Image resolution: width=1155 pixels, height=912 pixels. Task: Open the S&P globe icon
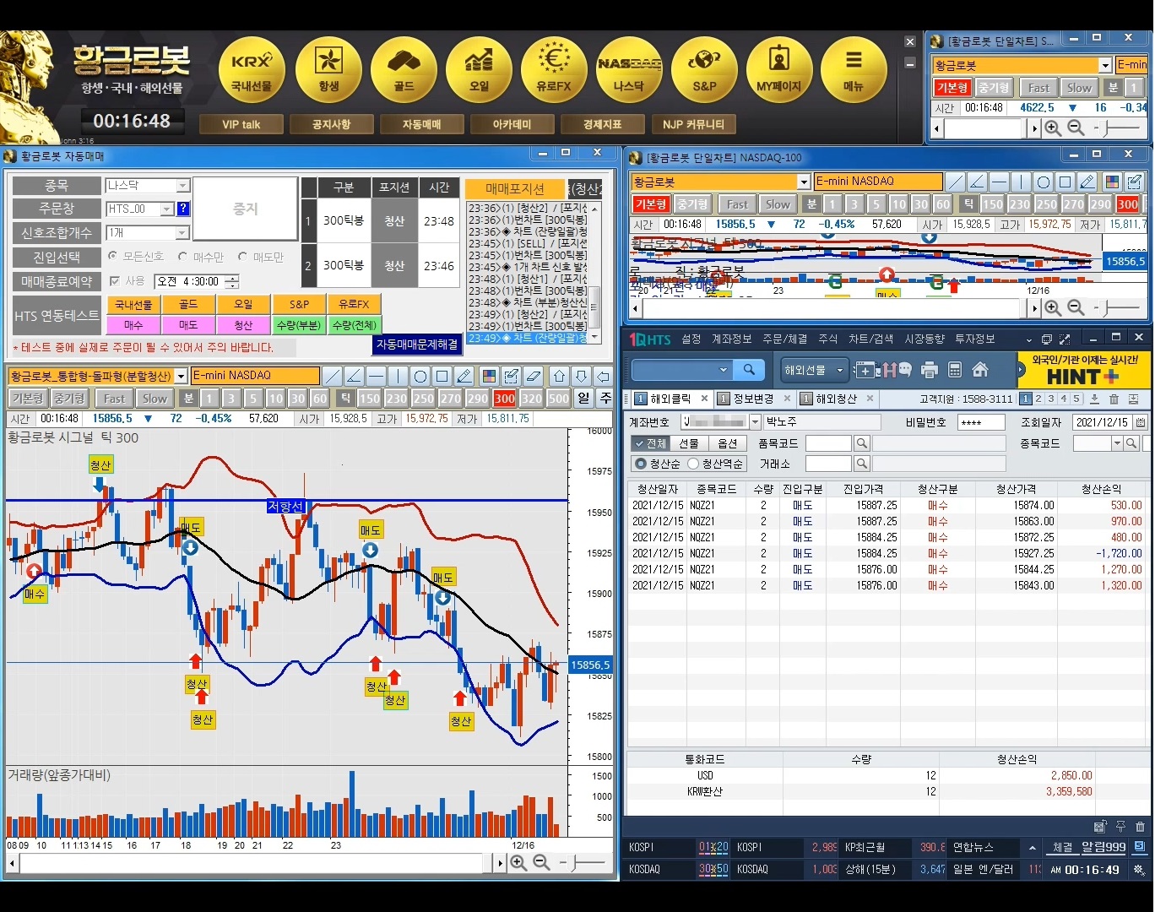tap(704, 70)
